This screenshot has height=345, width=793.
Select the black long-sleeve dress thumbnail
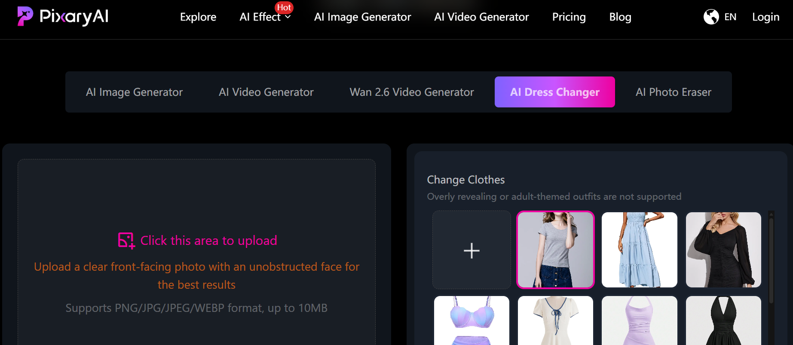[x=723, y=250]
